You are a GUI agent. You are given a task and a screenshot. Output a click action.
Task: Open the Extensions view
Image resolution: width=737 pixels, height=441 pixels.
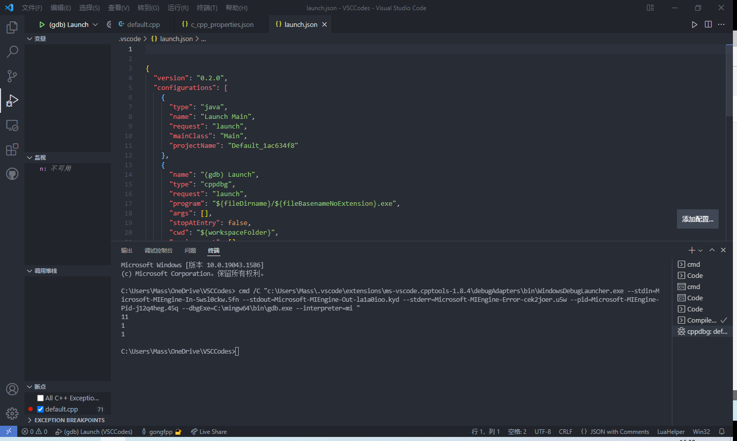point(12,149)
